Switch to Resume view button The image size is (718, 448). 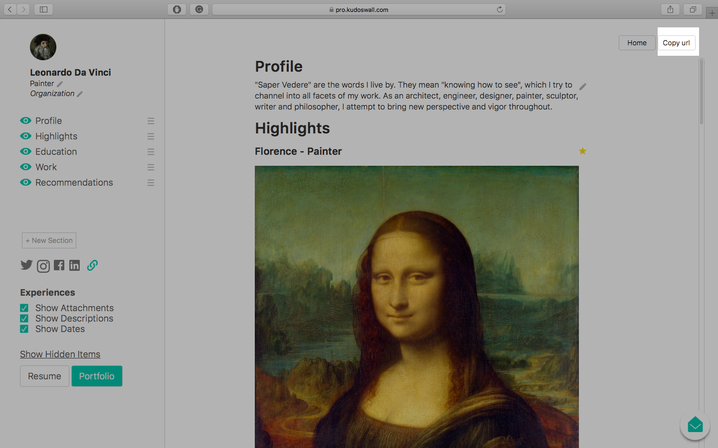coord(44,376)
